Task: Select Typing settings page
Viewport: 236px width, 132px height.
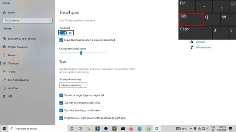Action: point(12,72)
